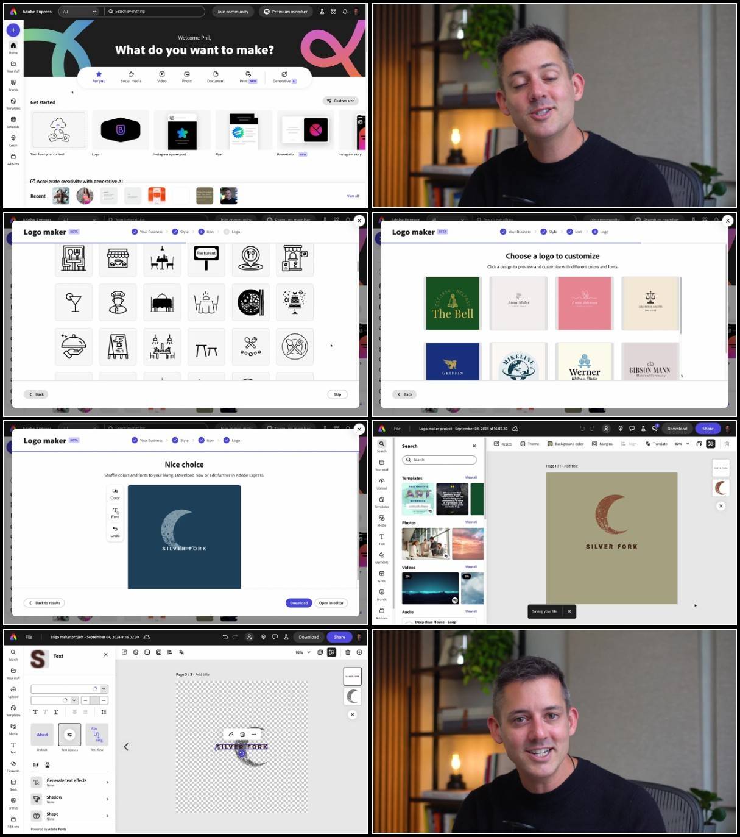Toggle underline style in Text panel
Viewport: 740px width, 837px height.
pos(56,711)
